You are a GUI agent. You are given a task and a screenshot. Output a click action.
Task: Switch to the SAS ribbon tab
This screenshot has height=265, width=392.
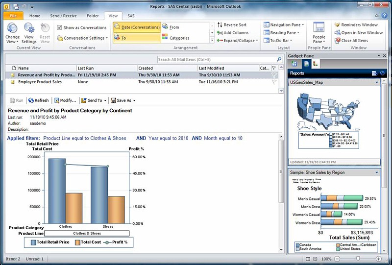click(x=131, y=16)
